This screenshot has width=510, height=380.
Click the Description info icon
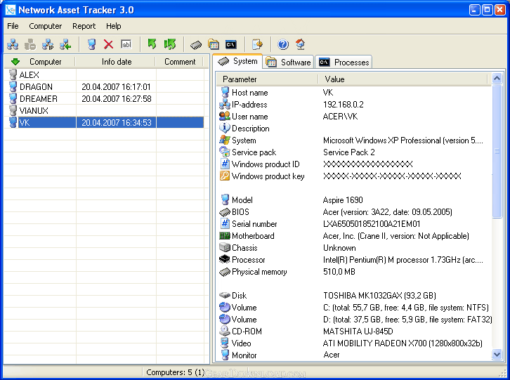pos(224,128)
